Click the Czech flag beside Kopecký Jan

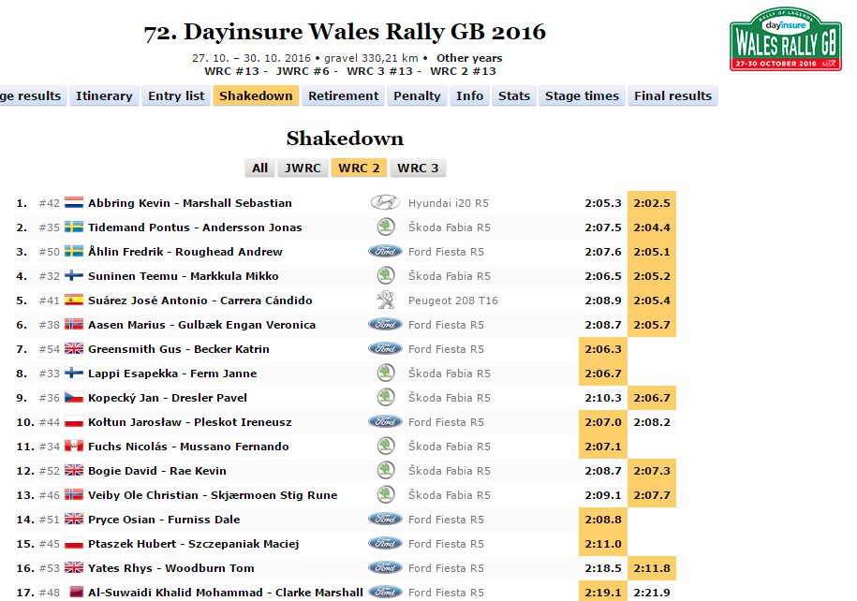coord(74,398)
